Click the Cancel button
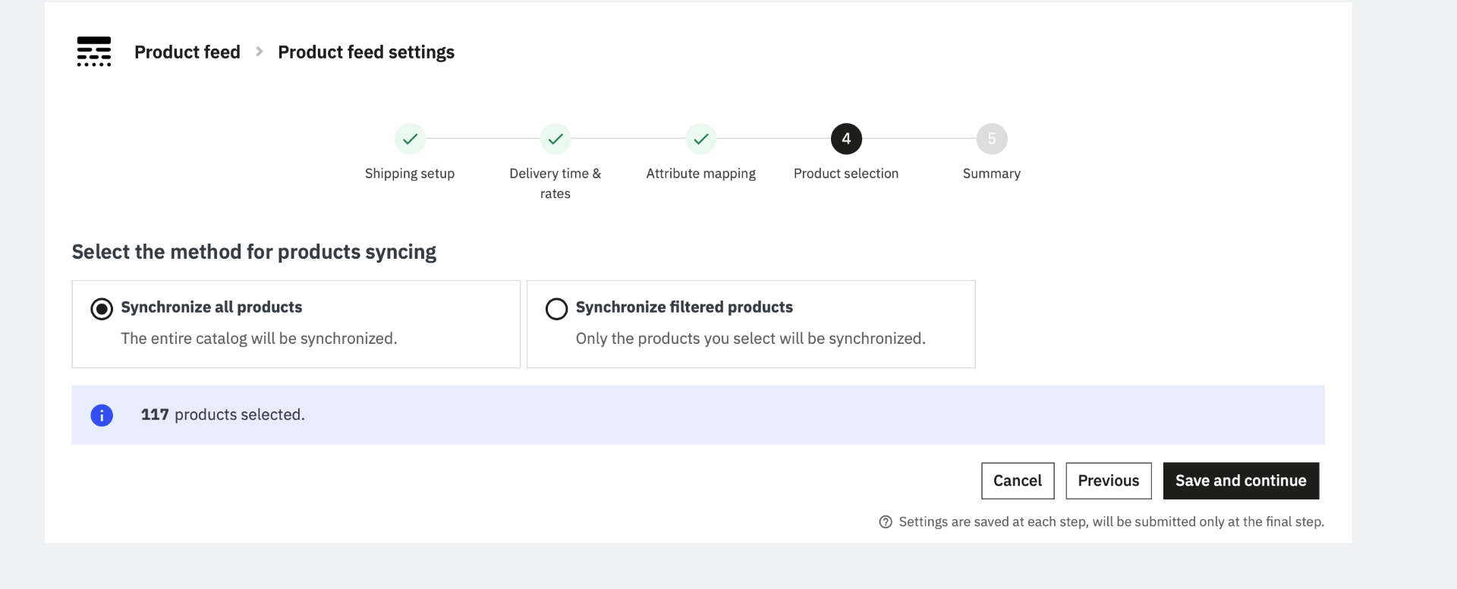1457x589 pixels. click(1018, 481)
